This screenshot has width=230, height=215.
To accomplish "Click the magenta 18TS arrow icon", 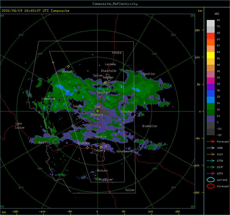I will point(211,174).
